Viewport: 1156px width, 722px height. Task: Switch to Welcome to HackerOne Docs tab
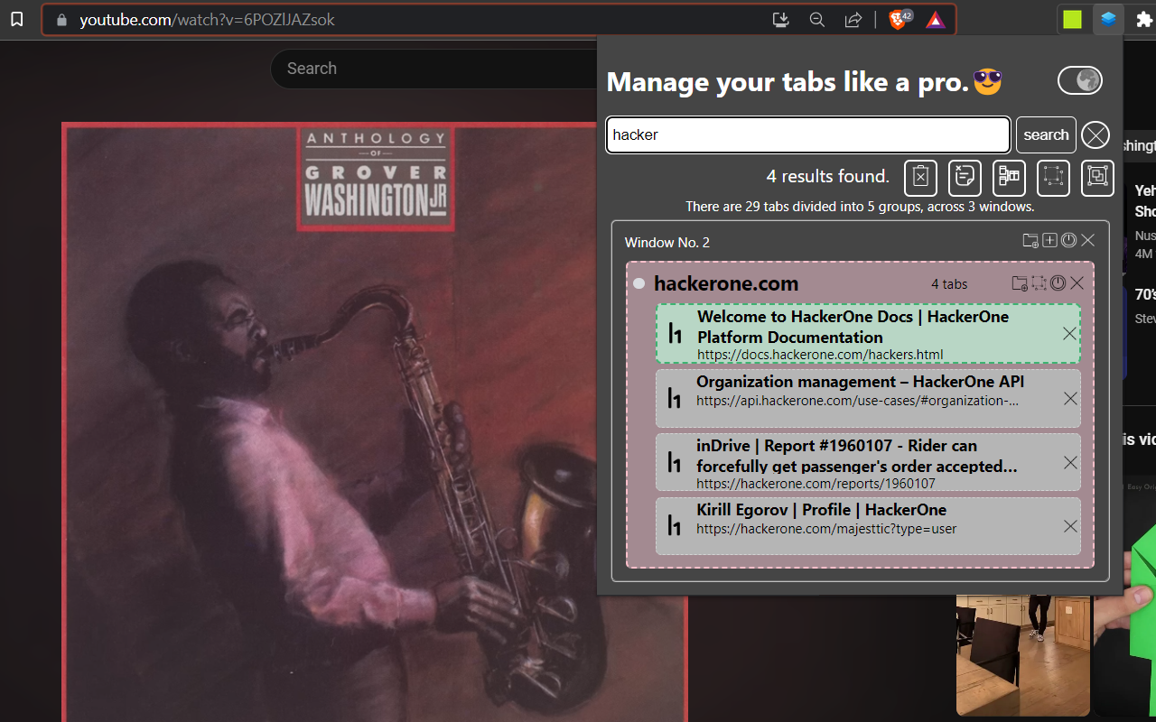(x=868, y=333)
